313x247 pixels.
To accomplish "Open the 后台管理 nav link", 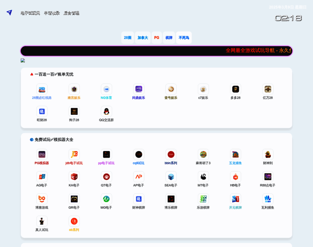I will click(72, 13).
